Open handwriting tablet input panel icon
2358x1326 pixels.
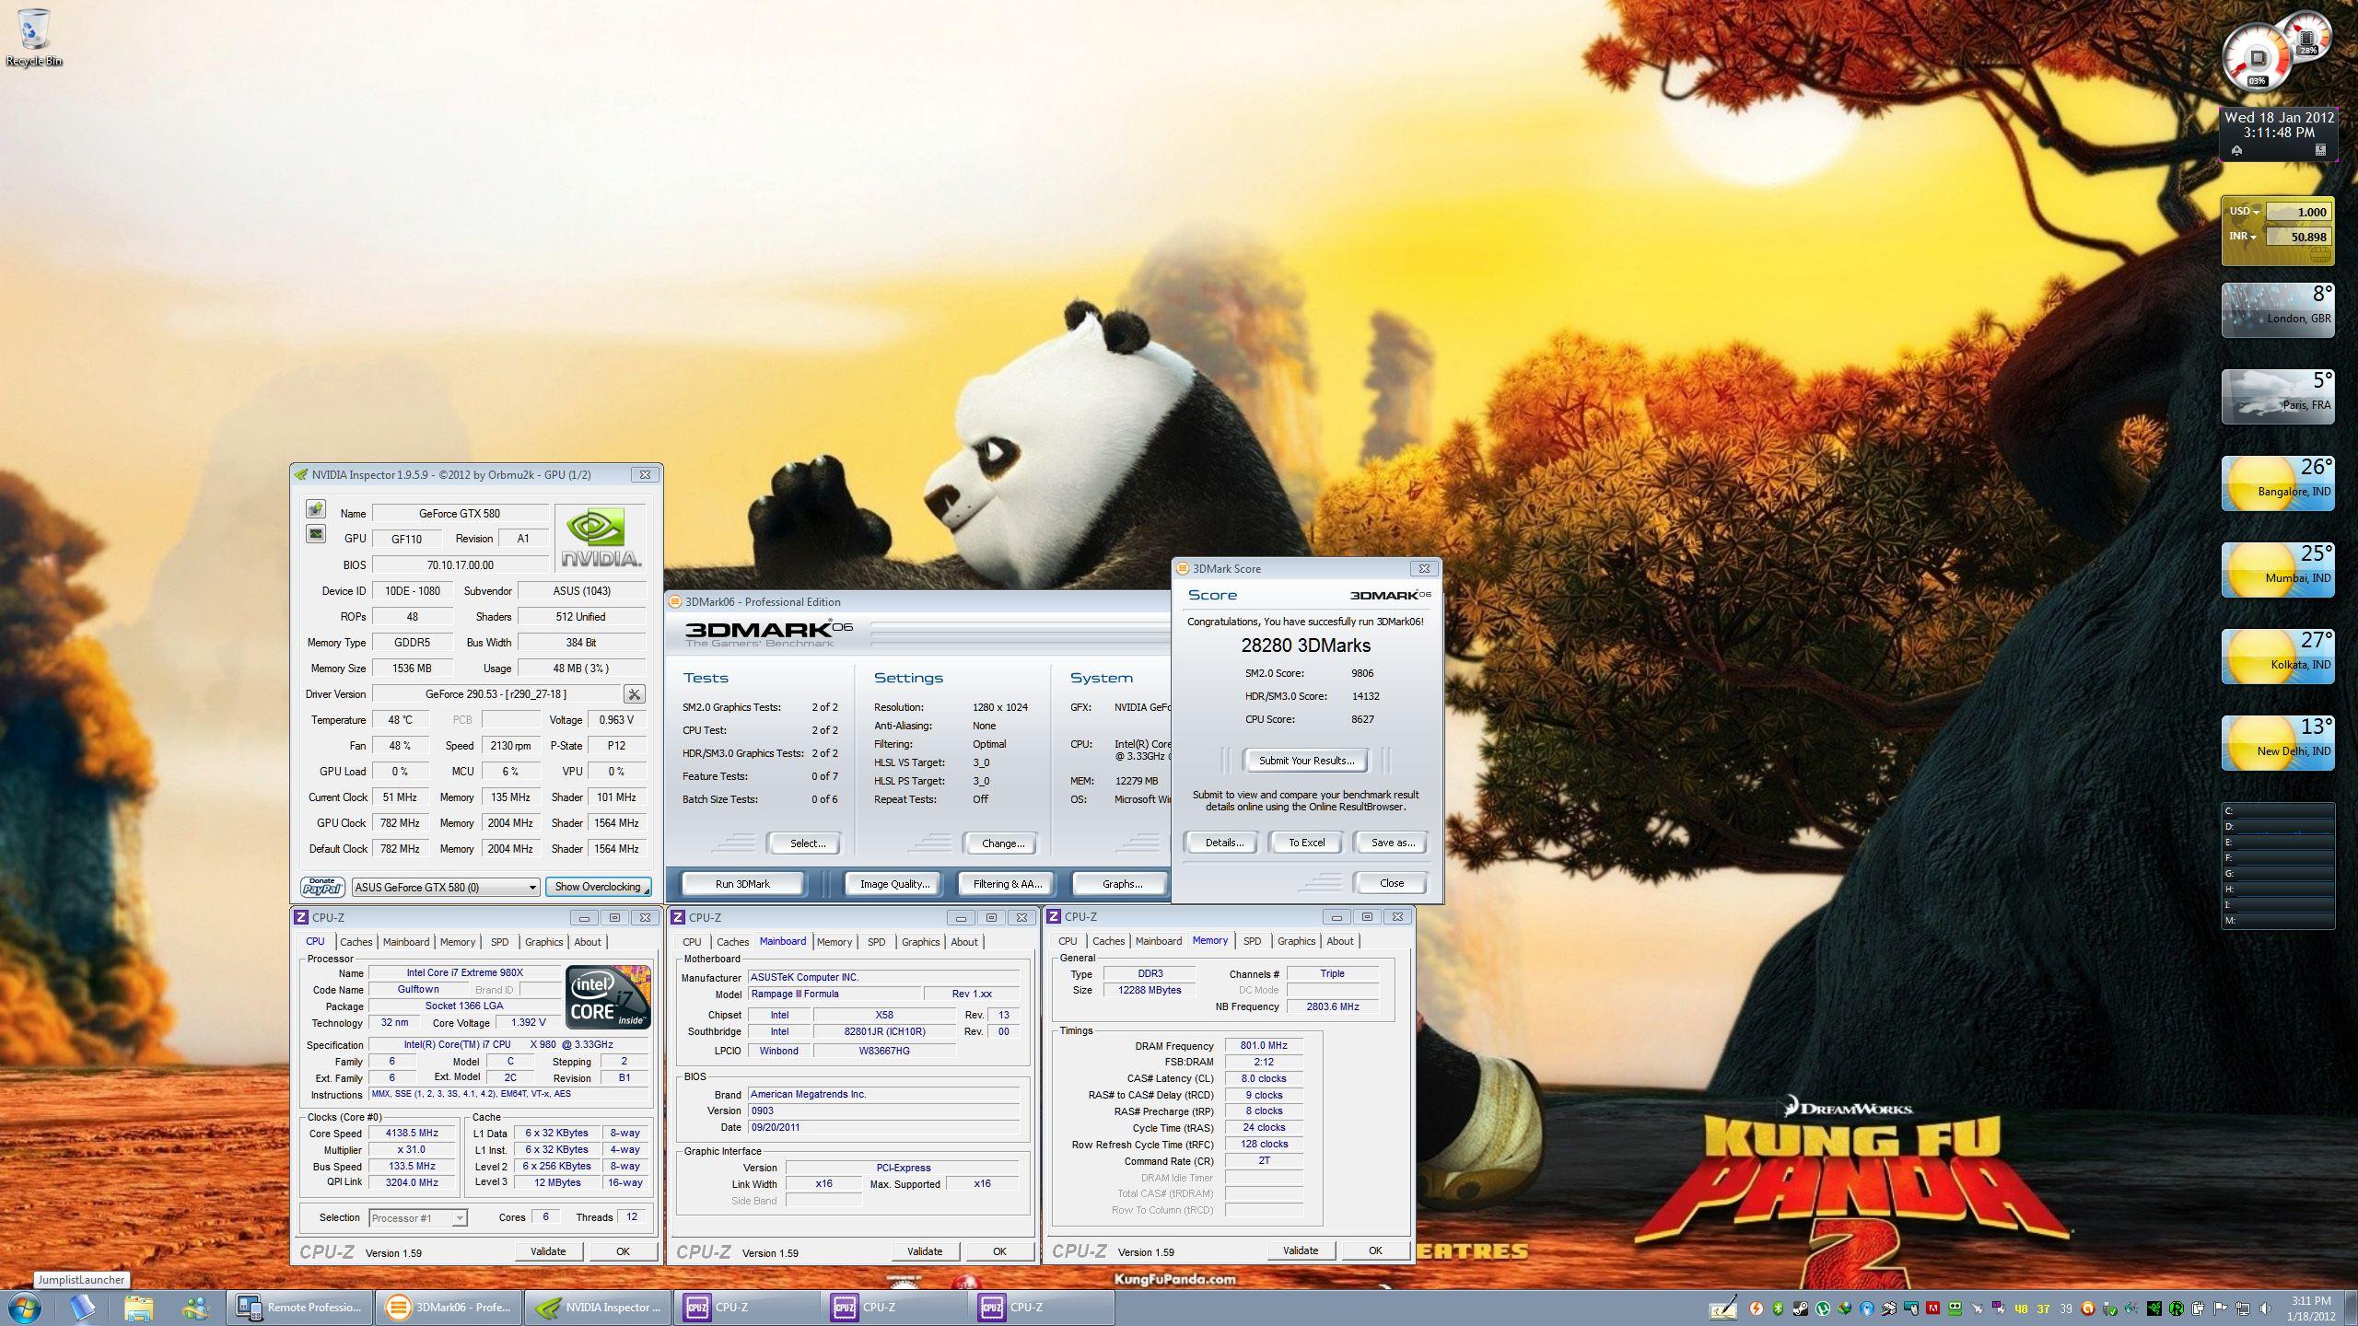[x=1723, y=1308]
